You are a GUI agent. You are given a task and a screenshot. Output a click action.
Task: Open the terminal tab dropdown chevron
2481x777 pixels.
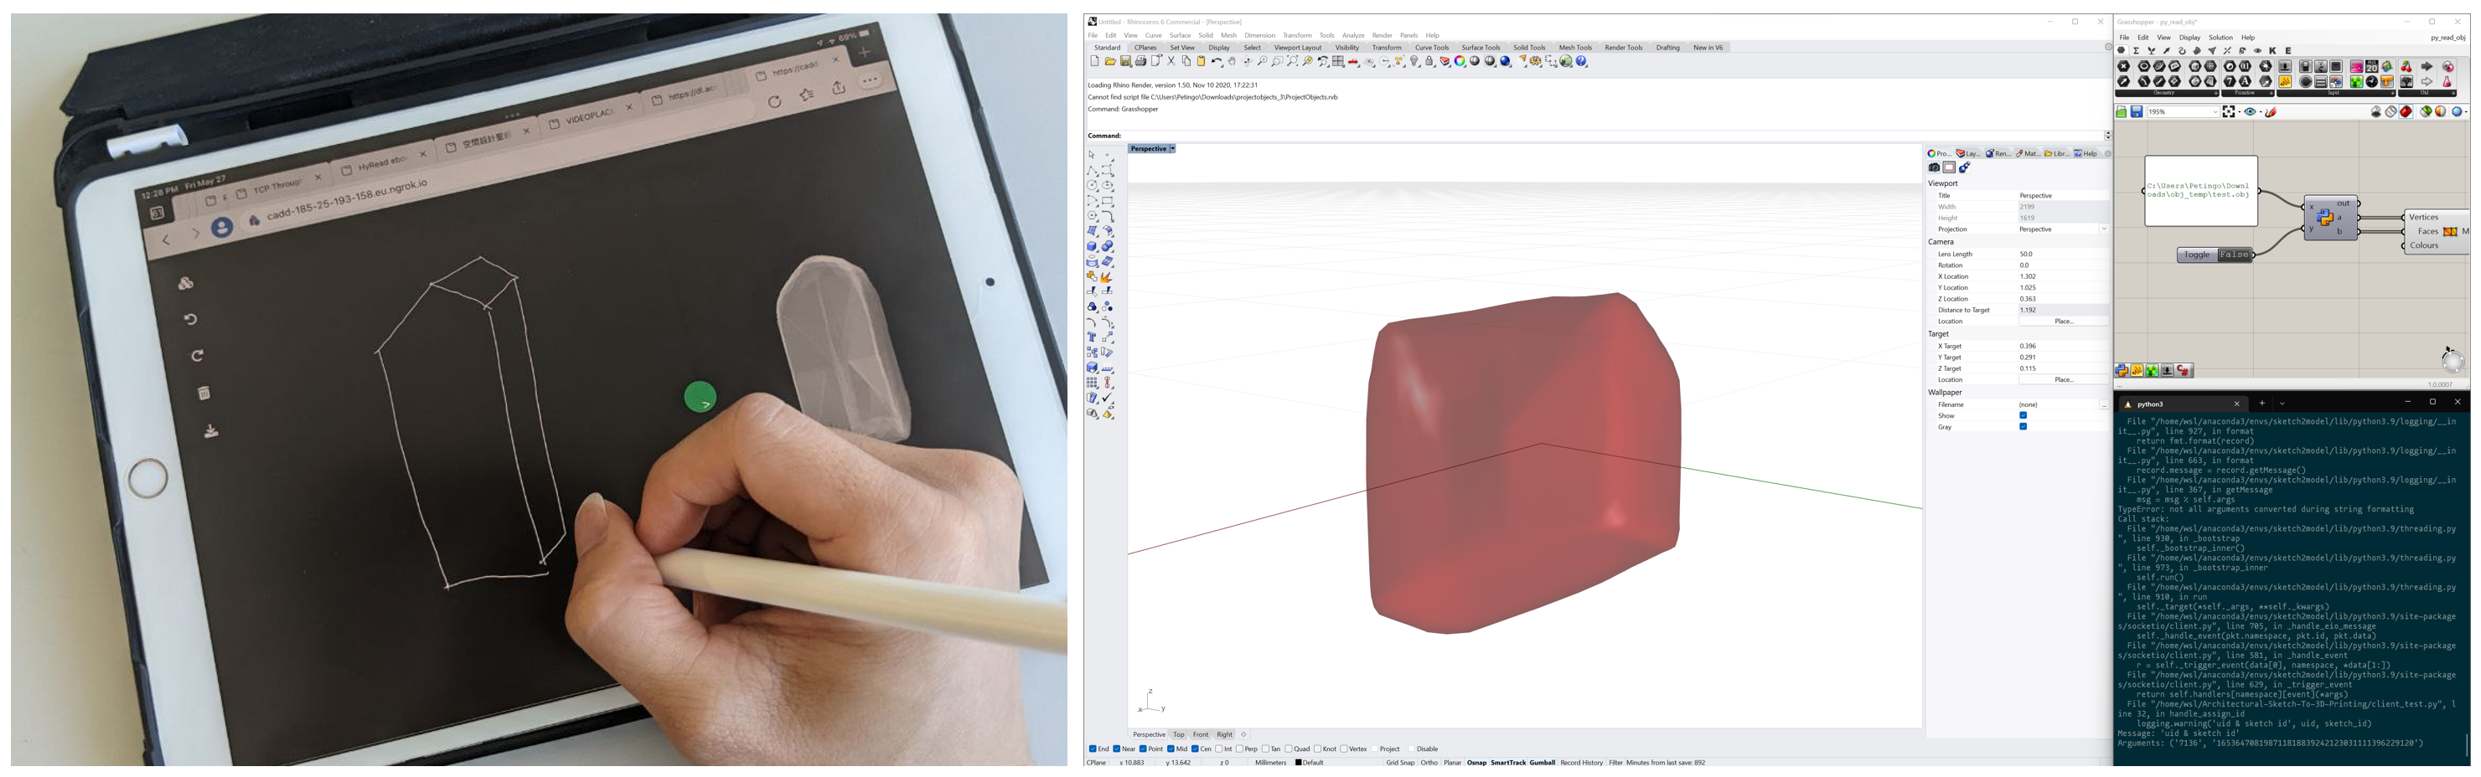2282,404
